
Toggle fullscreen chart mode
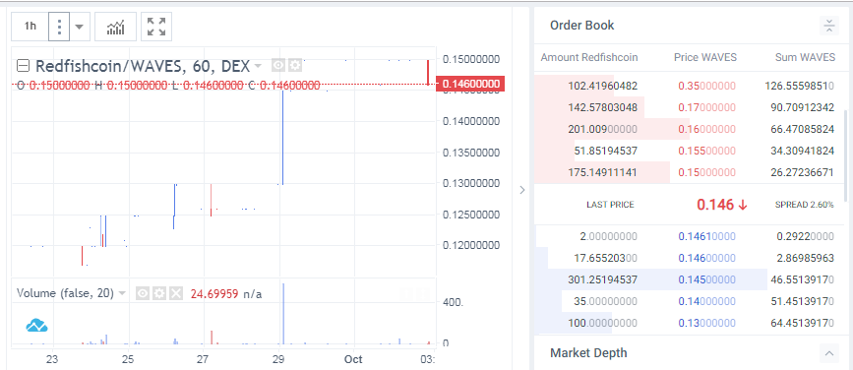click(156, 27)
